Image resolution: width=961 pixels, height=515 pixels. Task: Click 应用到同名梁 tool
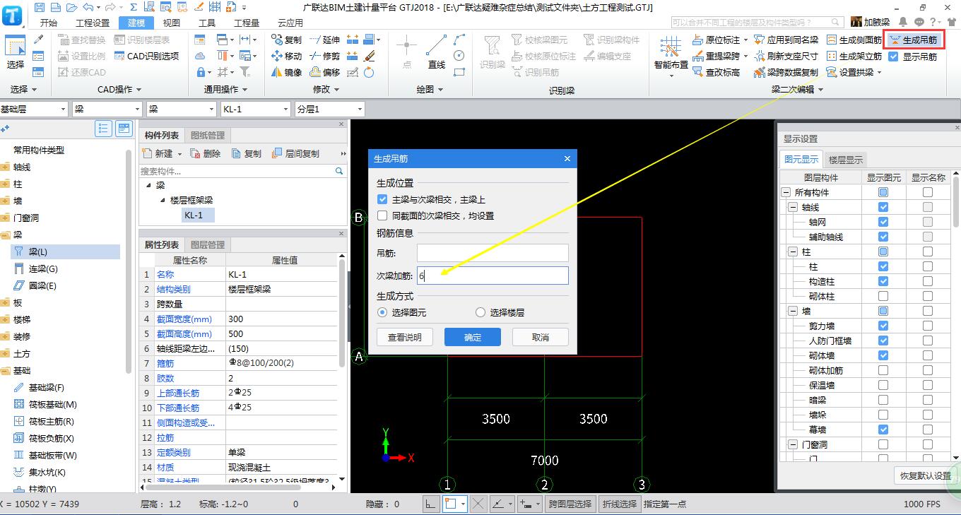[x=786, y=40]
